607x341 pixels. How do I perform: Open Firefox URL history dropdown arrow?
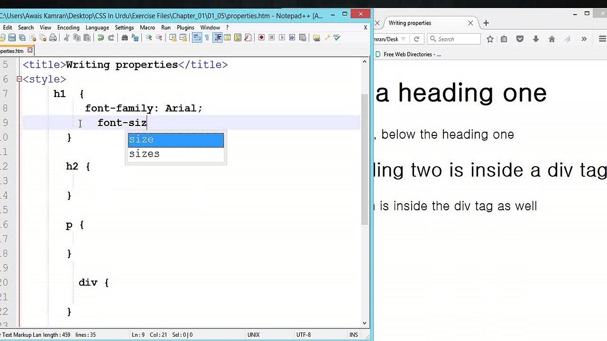(x=403, y=39)
